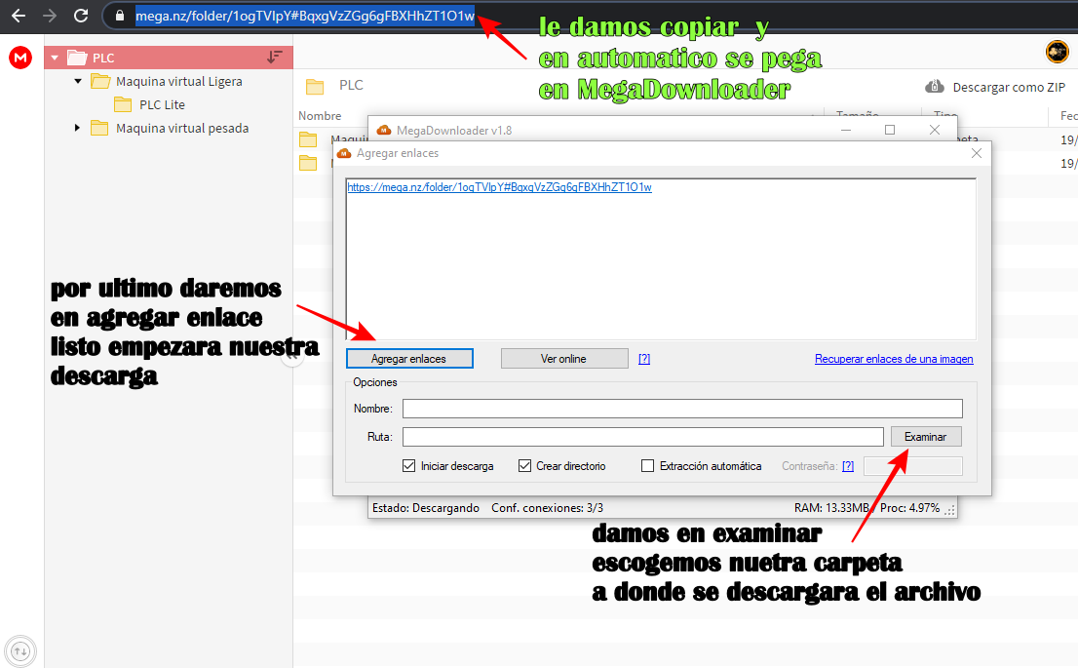Close the Agregar enlaces dialog

pyautogui.click(x=977, y=153)
